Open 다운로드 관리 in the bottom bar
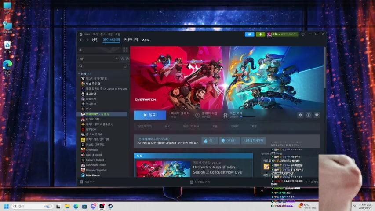The width and height of the screenshot is (375, 211). tap(200, 182)
